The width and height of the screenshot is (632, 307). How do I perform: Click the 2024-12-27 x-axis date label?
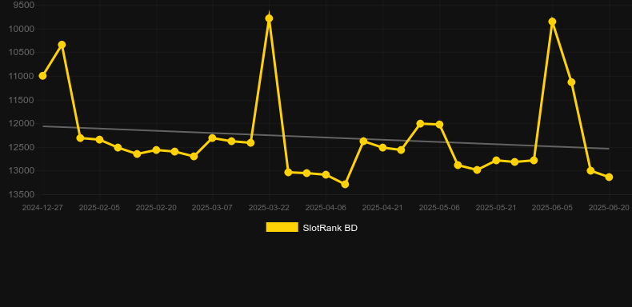(x=42, y=208)
